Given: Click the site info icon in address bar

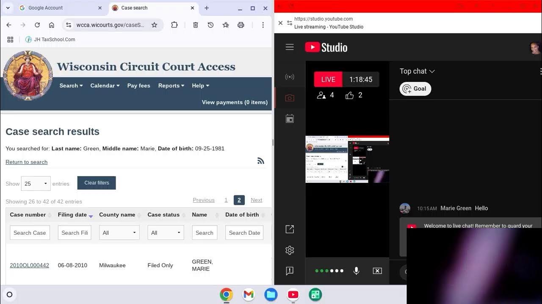Looking at the screenshot, I should [x=69, y=25].
